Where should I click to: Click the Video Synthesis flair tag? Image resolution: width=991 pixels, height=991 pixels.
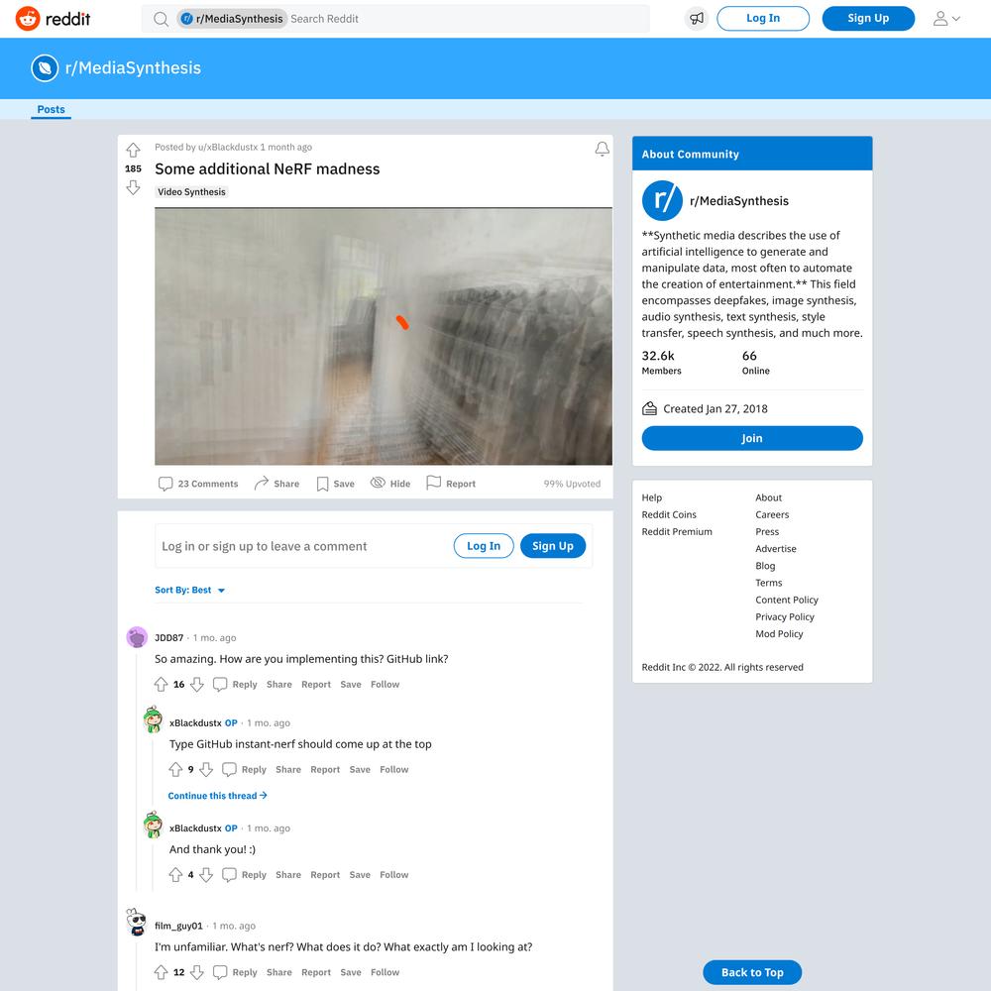(x=191, y=191)
